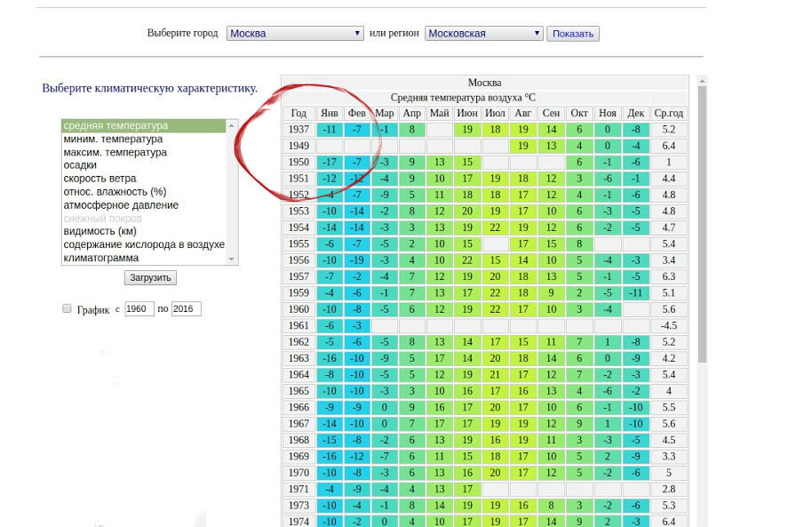Toggle the График checkbox

[x=67, y=308]
